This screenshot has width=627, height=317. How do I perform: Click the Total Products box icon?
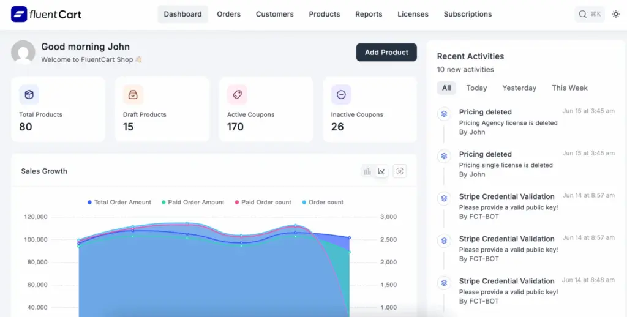coord(29,95)
